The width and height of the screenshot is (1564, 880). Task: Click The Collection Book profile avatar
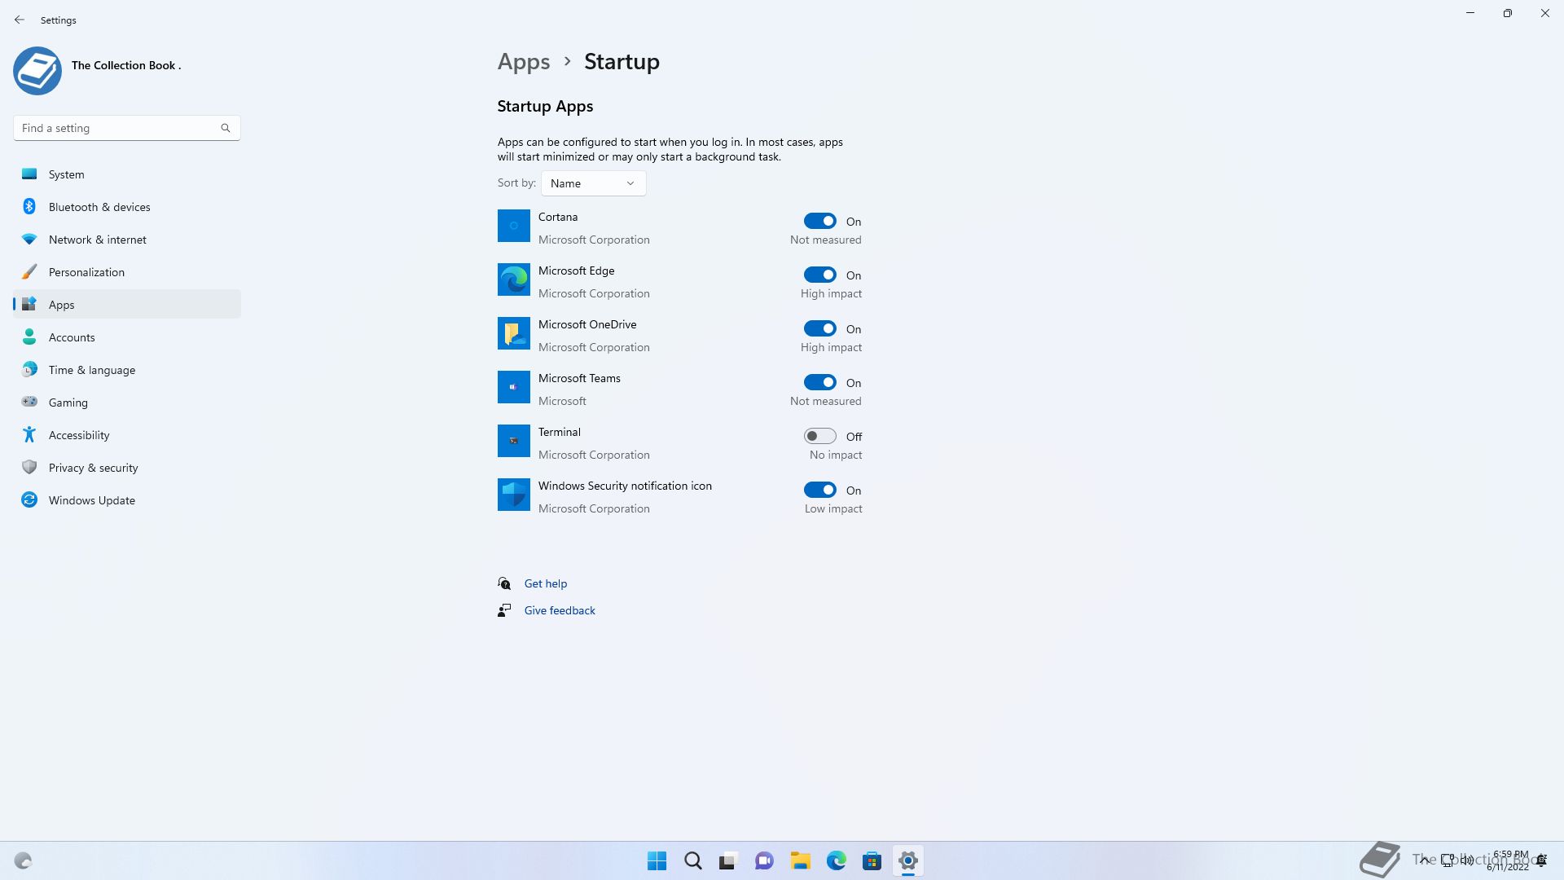[37, 71]
